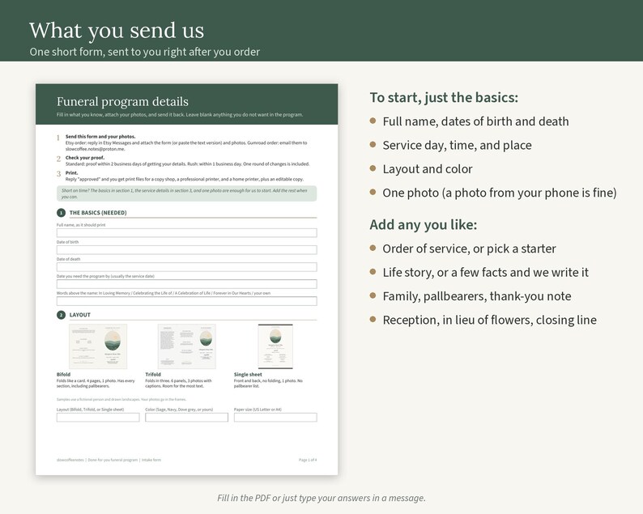Click 'THE BASICS (NEEDED)' section title
Image resolution: width=643 pixels, height=514 pixels.
[98, 213]
